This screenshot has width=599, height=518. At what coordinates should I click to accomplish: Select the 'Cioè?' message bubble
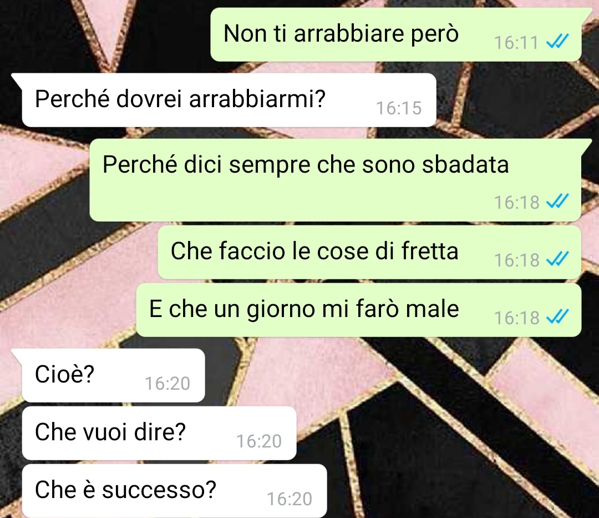click(113, 375)
